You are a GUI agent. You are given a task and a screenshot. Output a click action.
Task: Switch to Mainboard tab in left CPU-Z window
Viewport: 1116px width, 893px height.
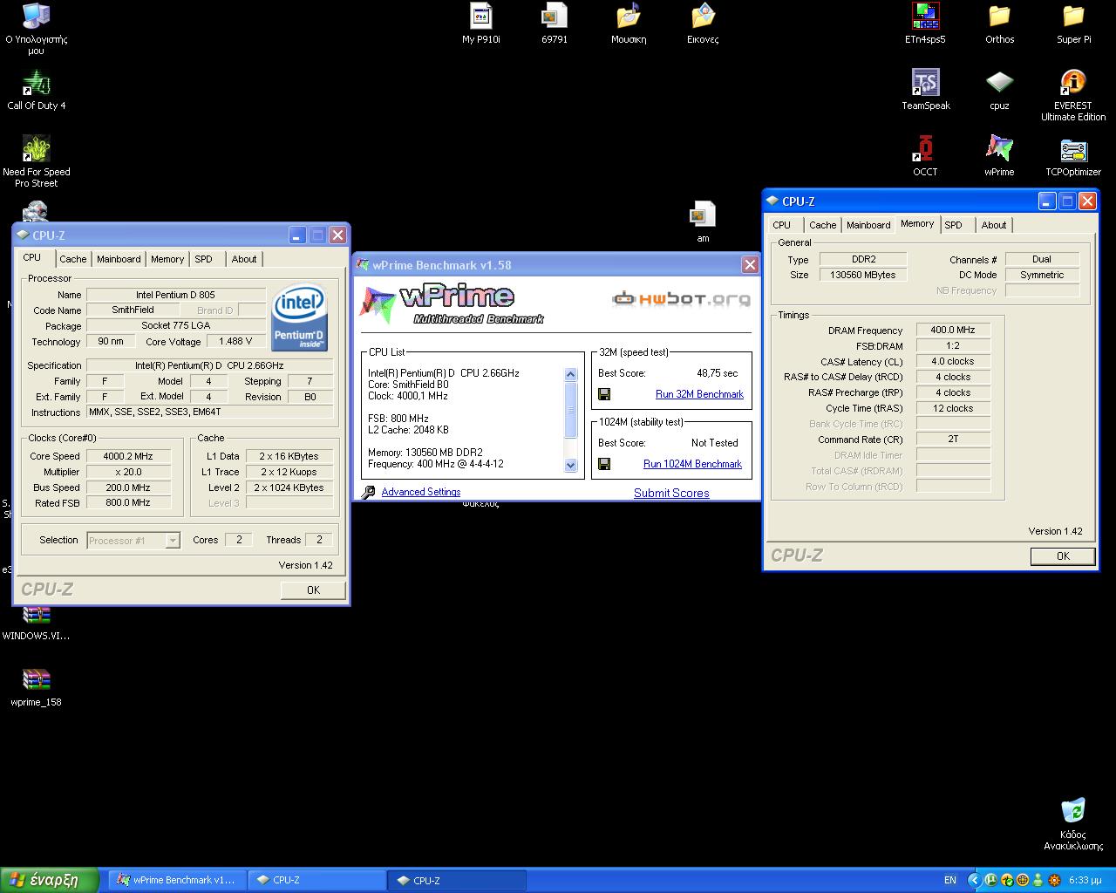[119, 259]
